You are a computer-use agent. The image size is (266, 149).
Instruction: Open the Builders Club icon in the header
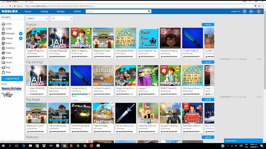(244, 11)
